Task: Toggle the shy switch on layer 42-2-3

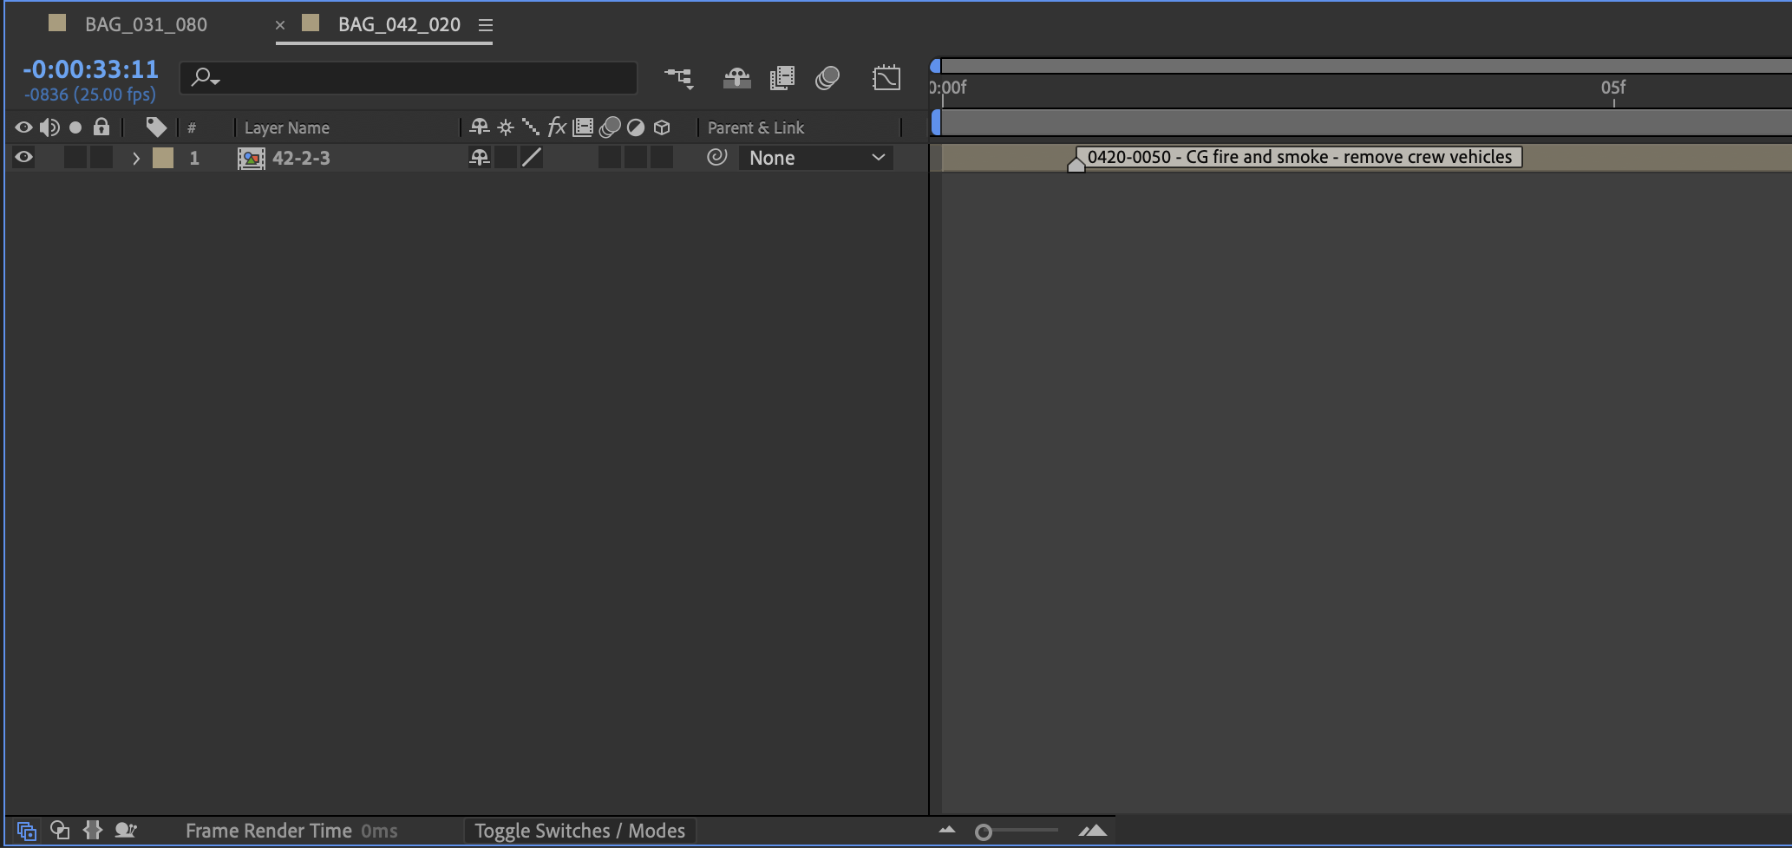Action: tap(479, 157)
